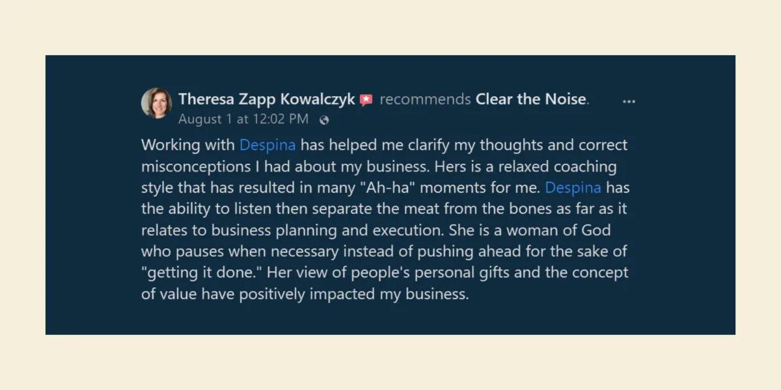Open Theresa's circular profile photo
Screen dimensions: 781x390
click(157, 103)
